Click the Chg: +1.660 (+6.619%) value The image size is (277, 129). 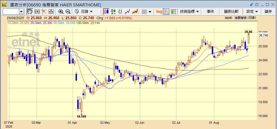(114, 18)
